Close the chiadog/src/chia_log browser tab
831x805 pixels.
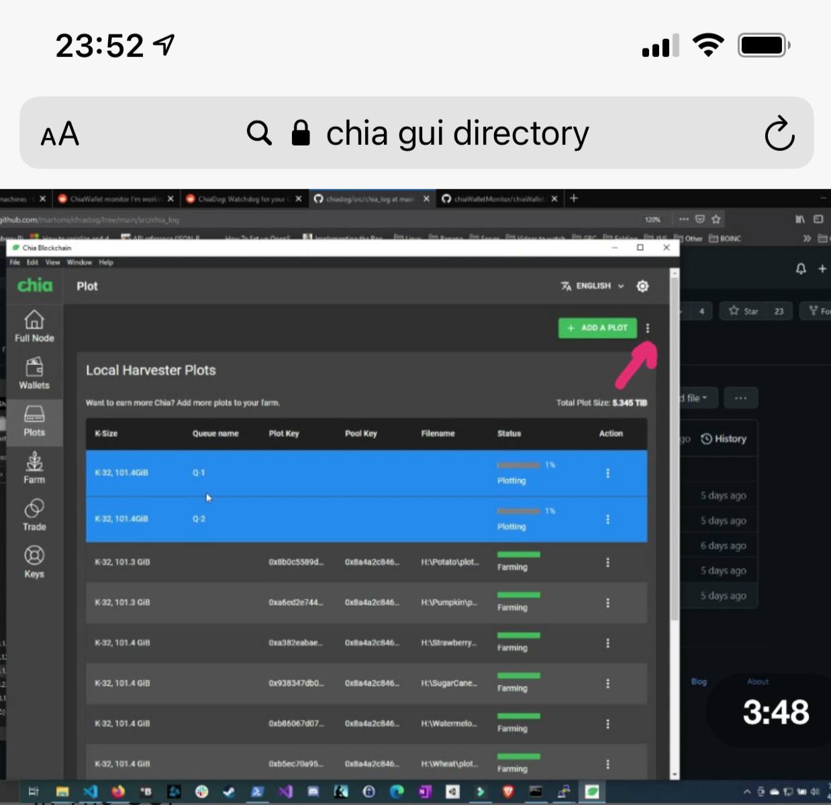coord(426,199)
